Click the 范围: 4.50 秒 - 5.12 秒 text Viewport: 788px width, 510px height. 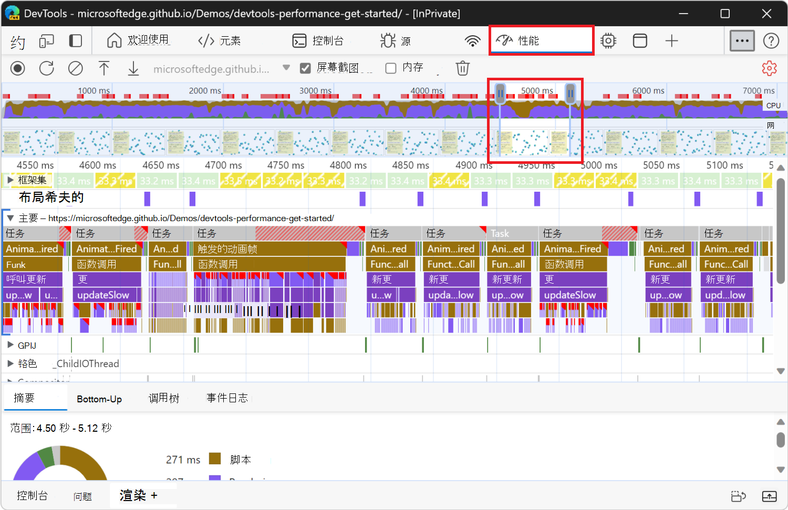click(x=61, y=428)
